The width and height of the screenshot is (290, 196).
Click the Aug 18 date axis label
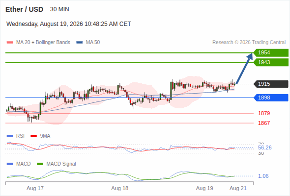tap(119, 189)
